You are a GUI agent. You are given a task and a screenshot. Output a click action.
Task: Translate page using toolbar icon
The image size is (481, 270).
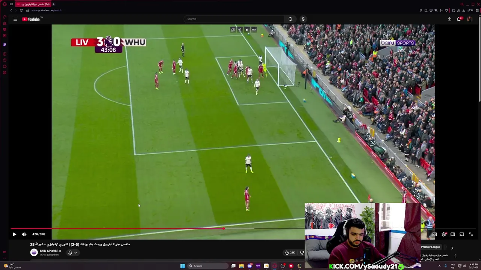[x=436, y=10]
